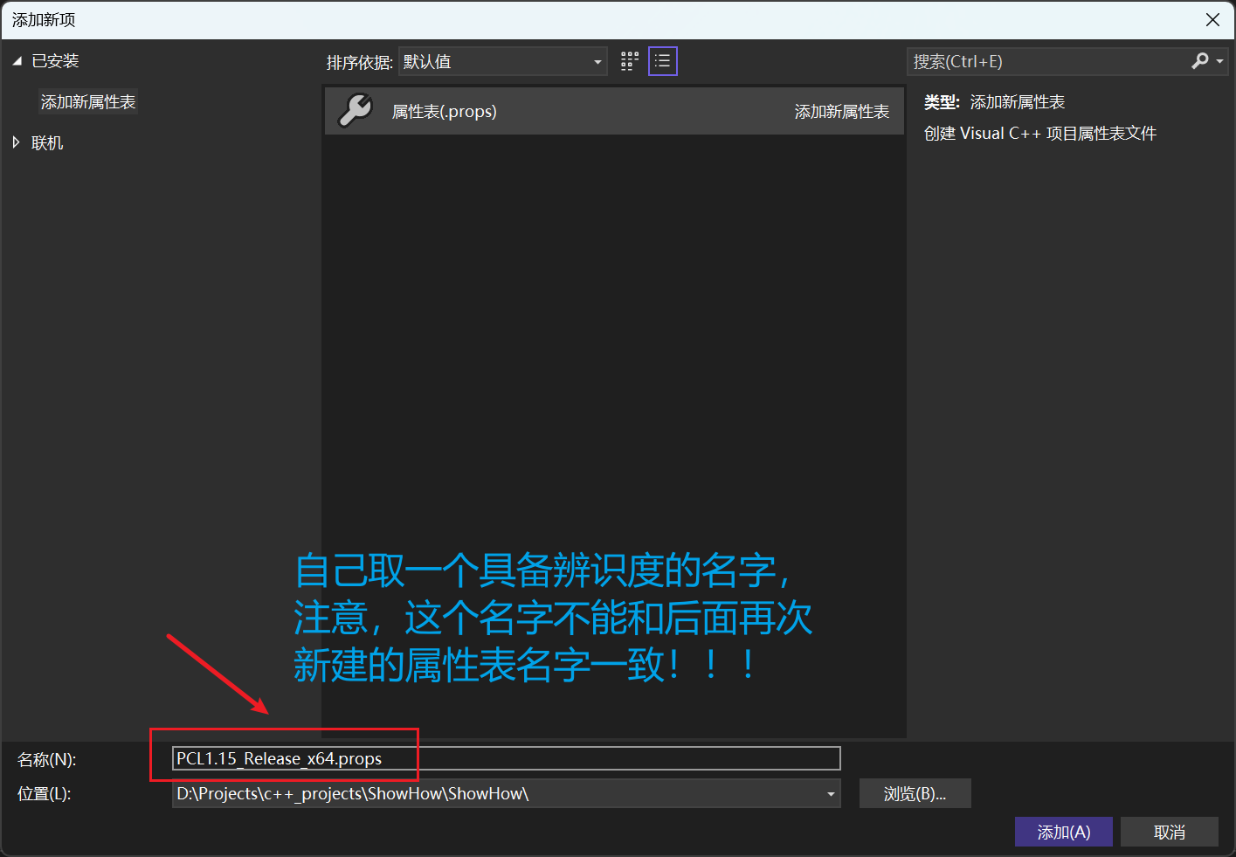Close the 添加新项 dialog
Image resolution: width=1236 pixels, height=857 pixels.
click(1212, 19)
